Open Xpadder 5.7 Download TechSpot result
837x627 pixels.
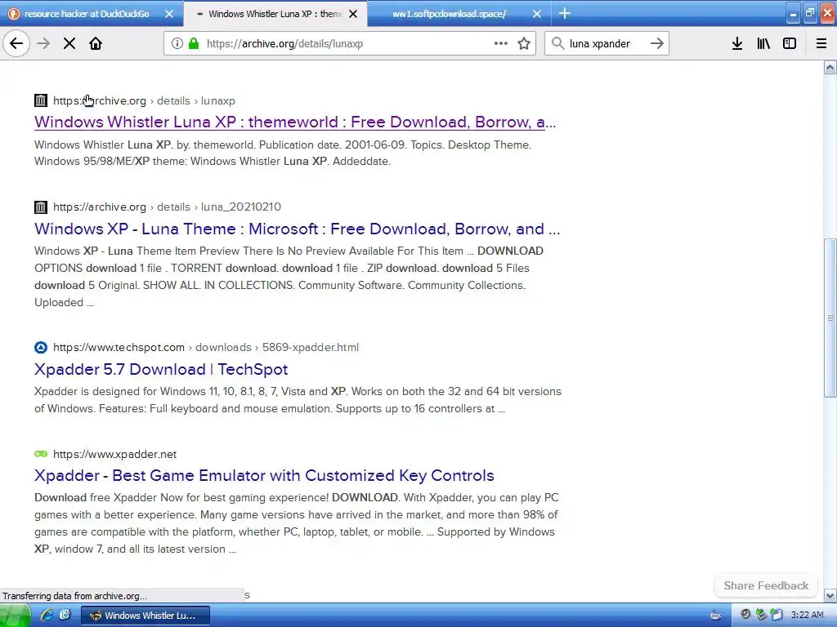pyautogui.click(x=161, y=369)
